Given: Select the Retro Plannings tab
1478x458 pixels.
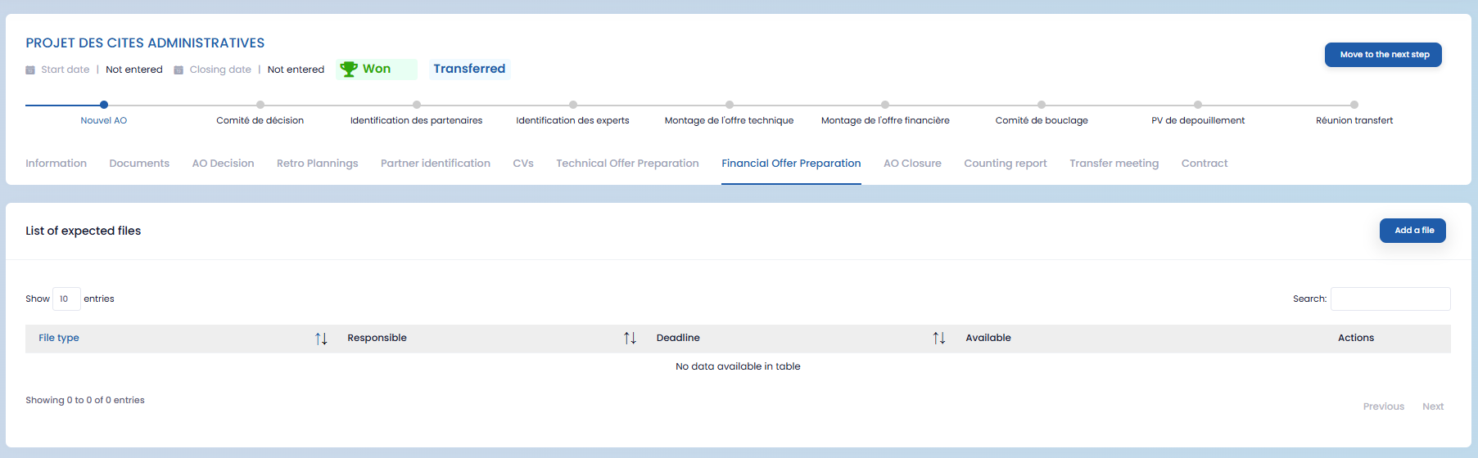Looking at the screenshot, I should coord(318,164).
